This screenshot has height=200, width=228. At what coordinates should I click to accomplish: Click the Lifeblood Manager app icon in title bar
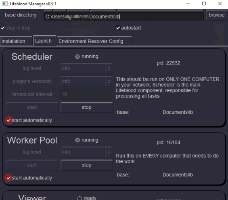[5, 4]
